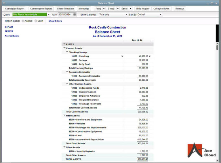Viewport: 221px width, 163px height.
Task: Click the E-mail dropdown arrow
Action: (118, 9)
